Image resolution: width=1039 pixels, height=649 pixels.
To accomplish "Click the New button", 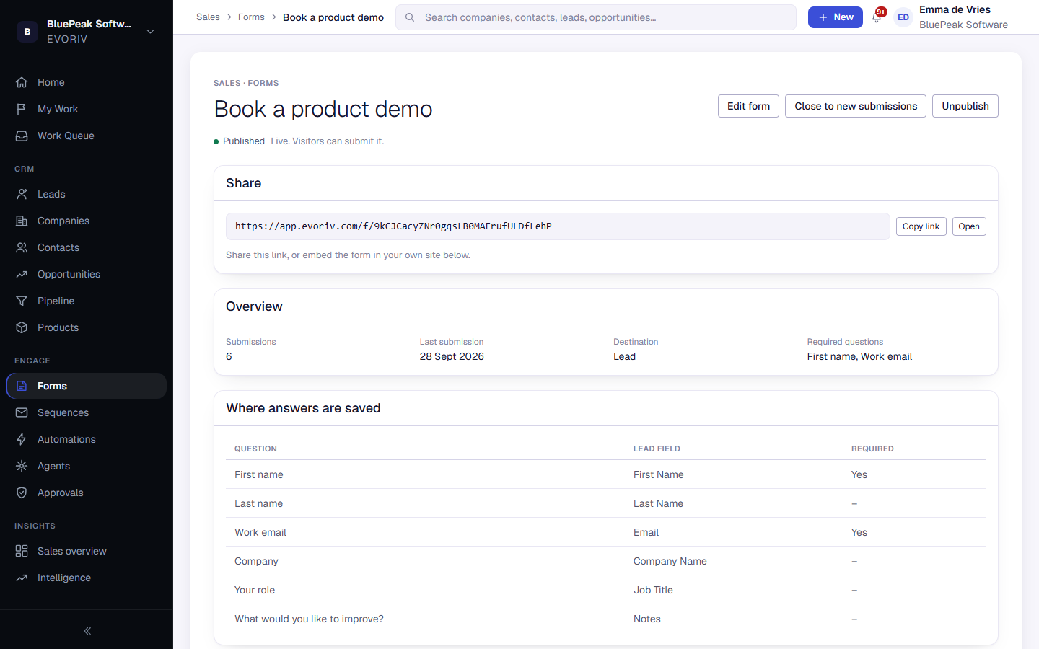I will (836, 17).
